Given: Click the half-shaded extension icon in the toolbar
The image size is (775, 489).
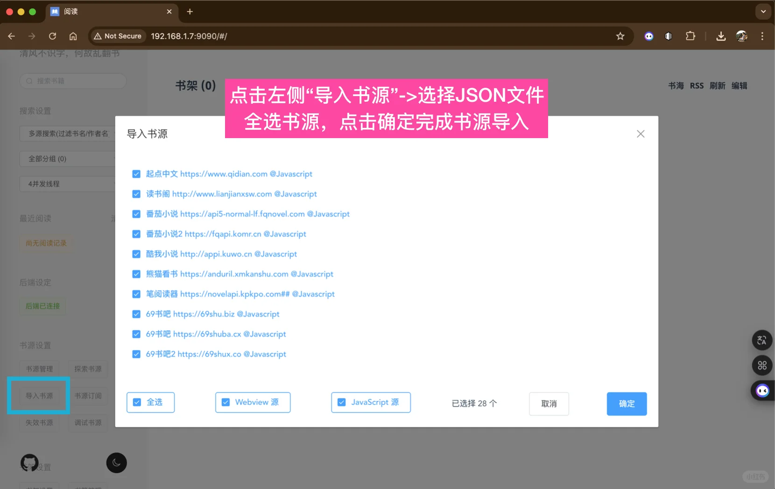Looking at the screenshot, I should coord(669,36).
